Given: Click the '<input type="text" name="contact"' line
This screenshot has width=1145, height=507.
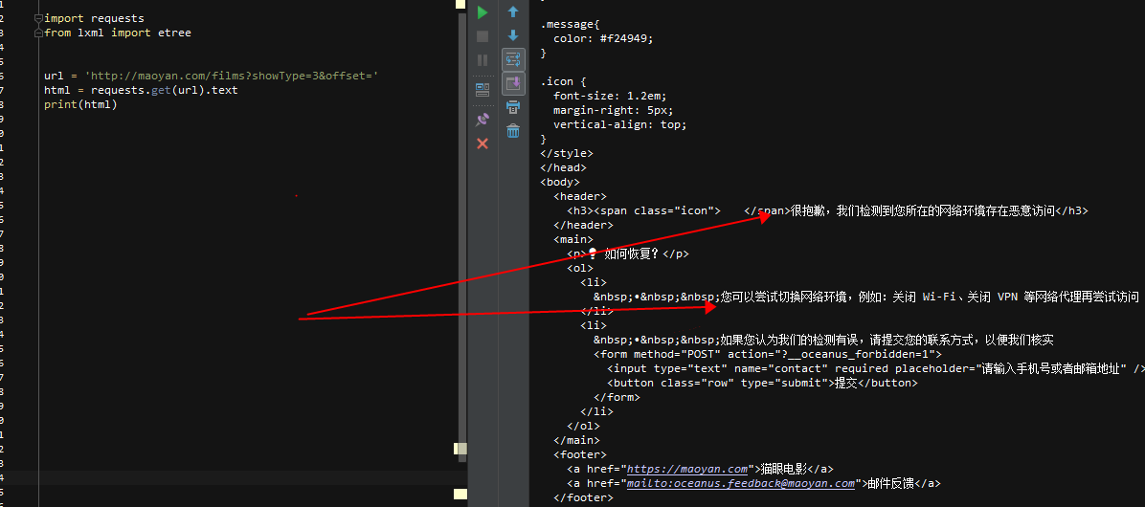Looking at the screenshot, I should pos(876,368).
